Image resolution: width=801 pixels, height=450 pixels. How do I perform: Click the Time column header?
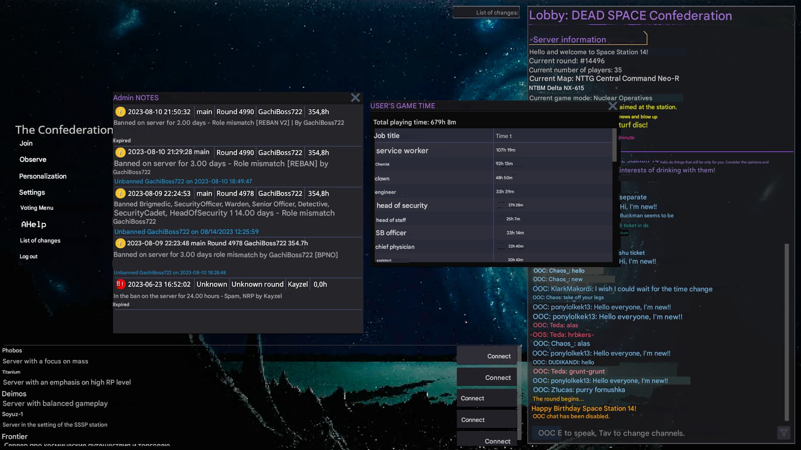552,136
